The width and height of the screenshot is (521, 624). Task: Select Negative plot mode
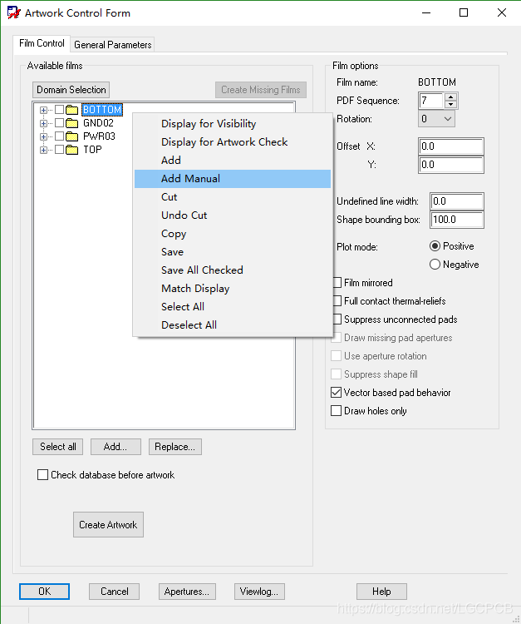[x=435, y=265]
